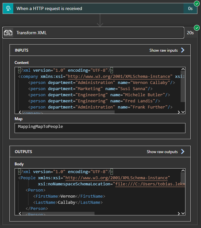The width and height of the screenshot is (201, 228).
Task: Click the HTTP request trigger globe icon
Action: click(x=8, y=8)
